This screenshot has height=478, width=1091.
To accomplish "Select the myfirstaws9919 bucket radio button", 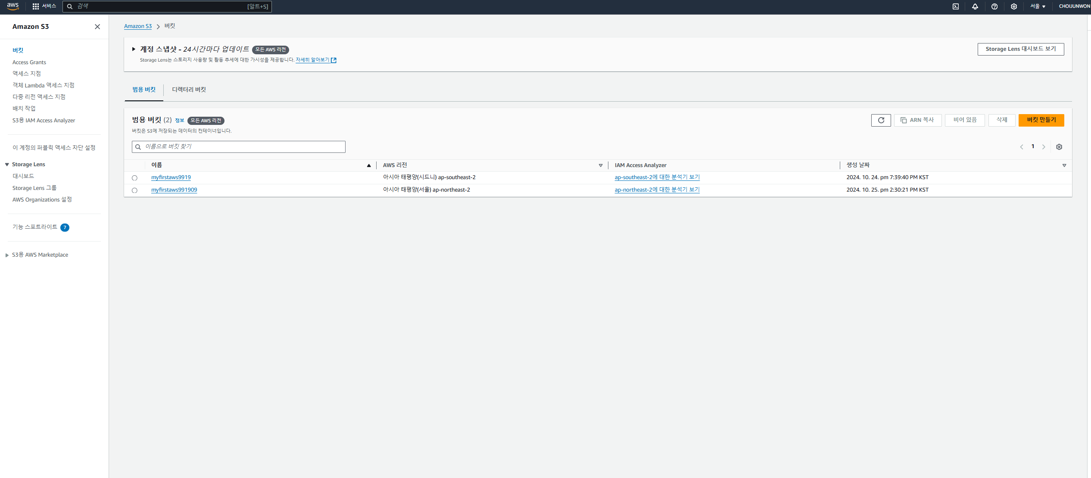I will [x=134, y=178].
